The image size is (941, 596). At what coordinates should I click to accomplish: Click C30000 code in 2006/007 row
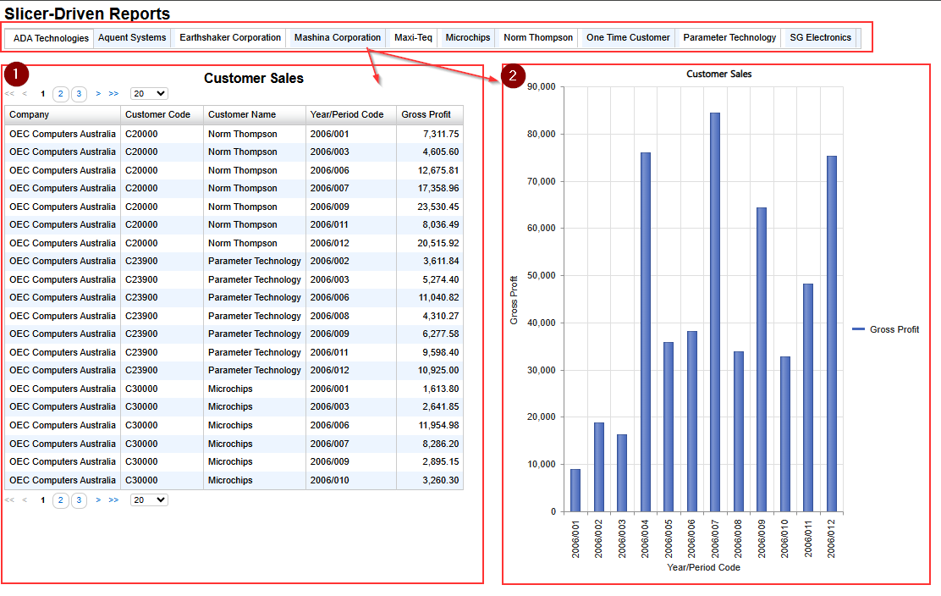(141, 444)
